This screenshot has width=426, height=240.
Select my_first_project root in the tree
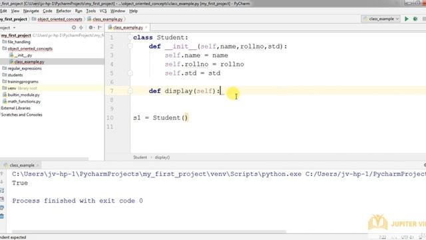[x=16, y=35]
